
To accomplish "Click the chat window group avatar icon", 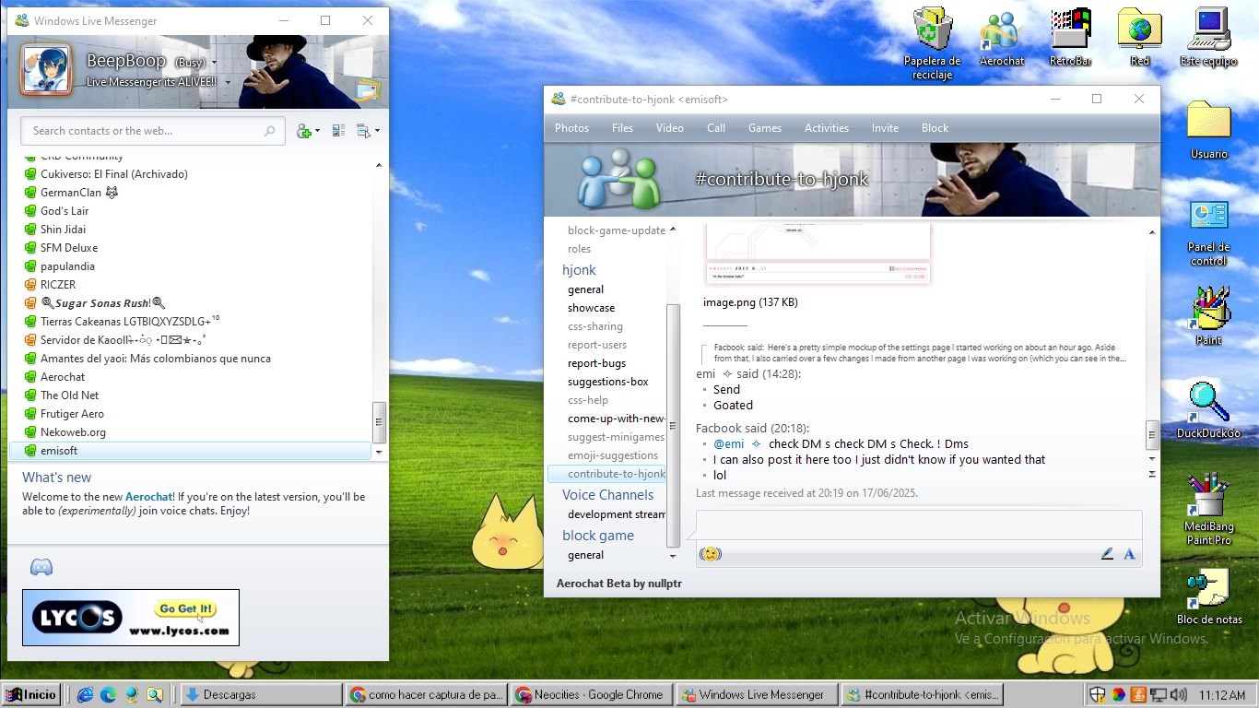I will (618, 179).
